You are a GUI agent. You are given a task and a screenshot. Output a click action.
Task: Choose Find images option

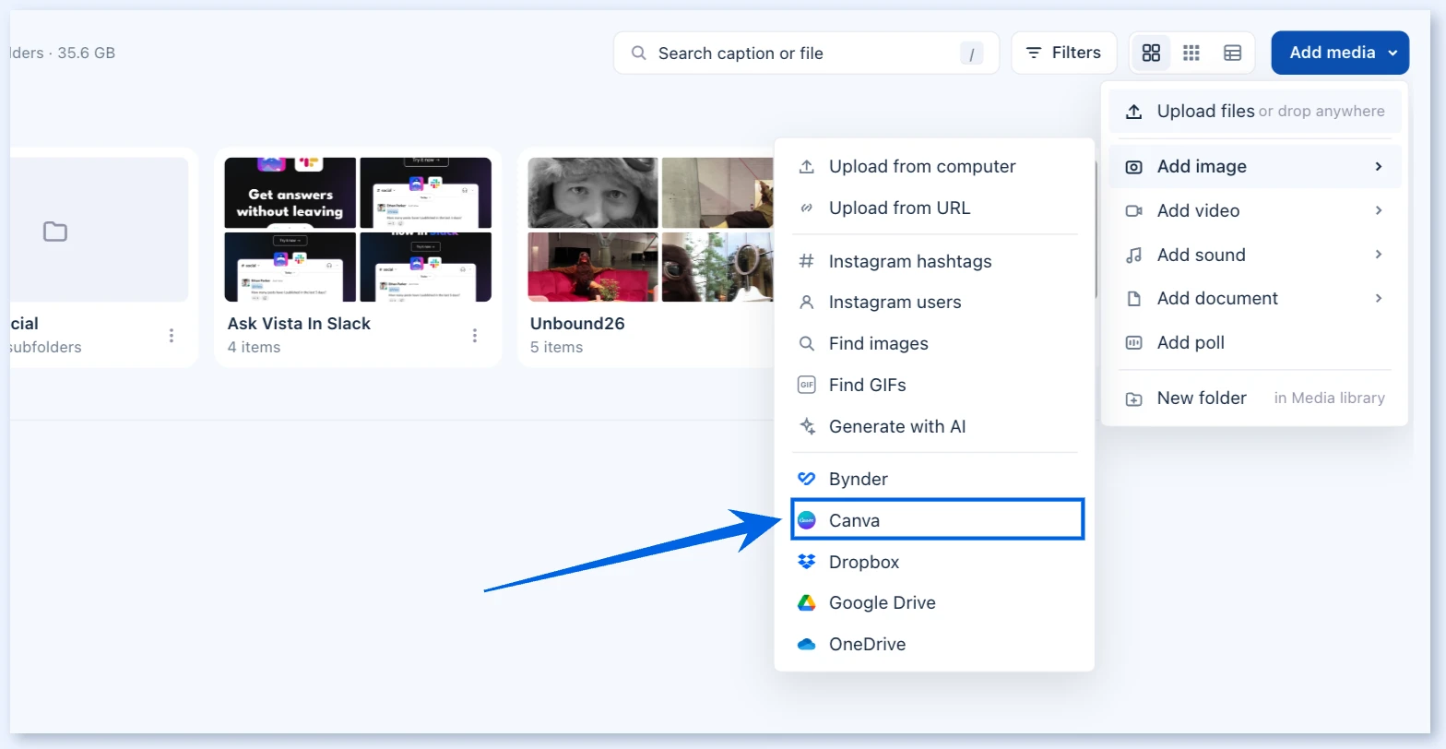[934, 344]
